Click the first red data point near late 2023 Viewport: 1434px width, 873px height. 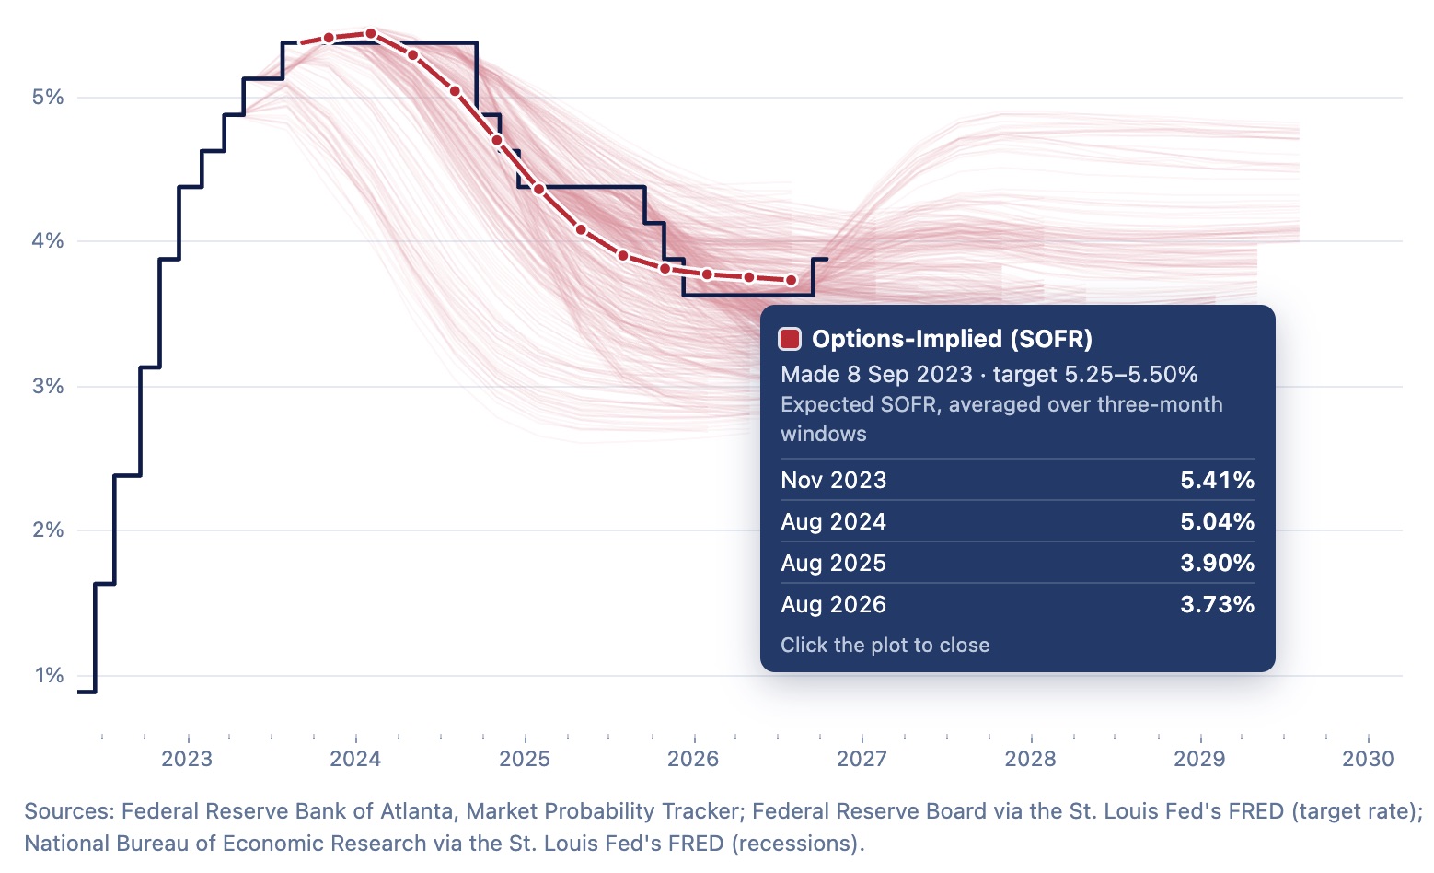329,38
